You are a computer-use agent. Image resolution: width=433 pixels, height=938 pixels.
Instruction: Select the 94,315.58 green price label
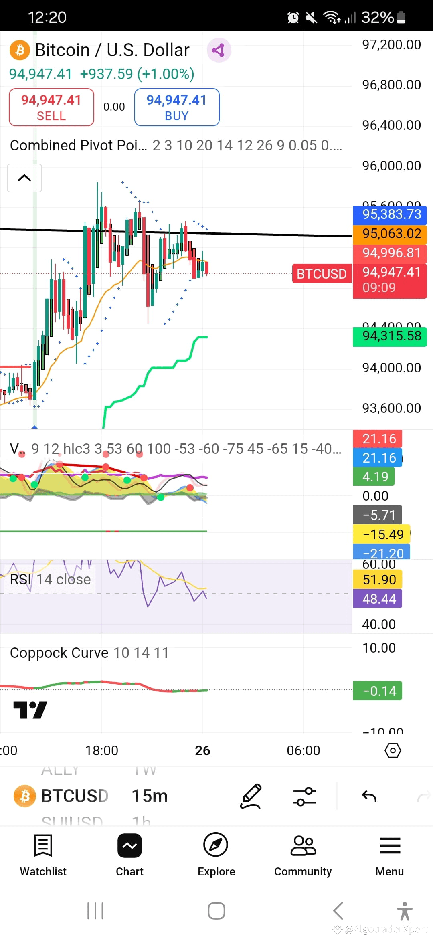click(x=390, y=336)
